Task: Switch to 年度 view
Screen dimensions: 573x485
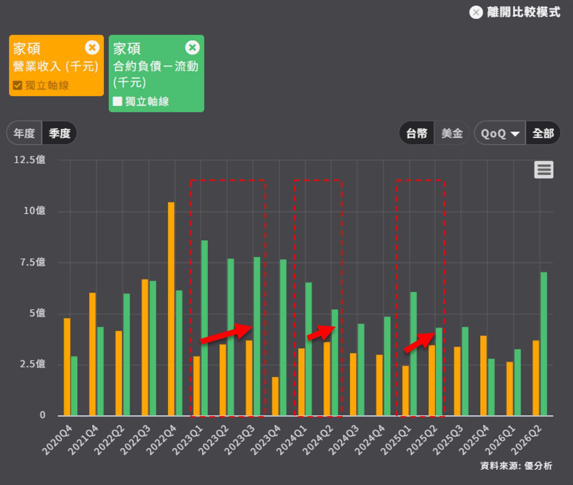Action: pyautogui.click(x=24, y=133)
